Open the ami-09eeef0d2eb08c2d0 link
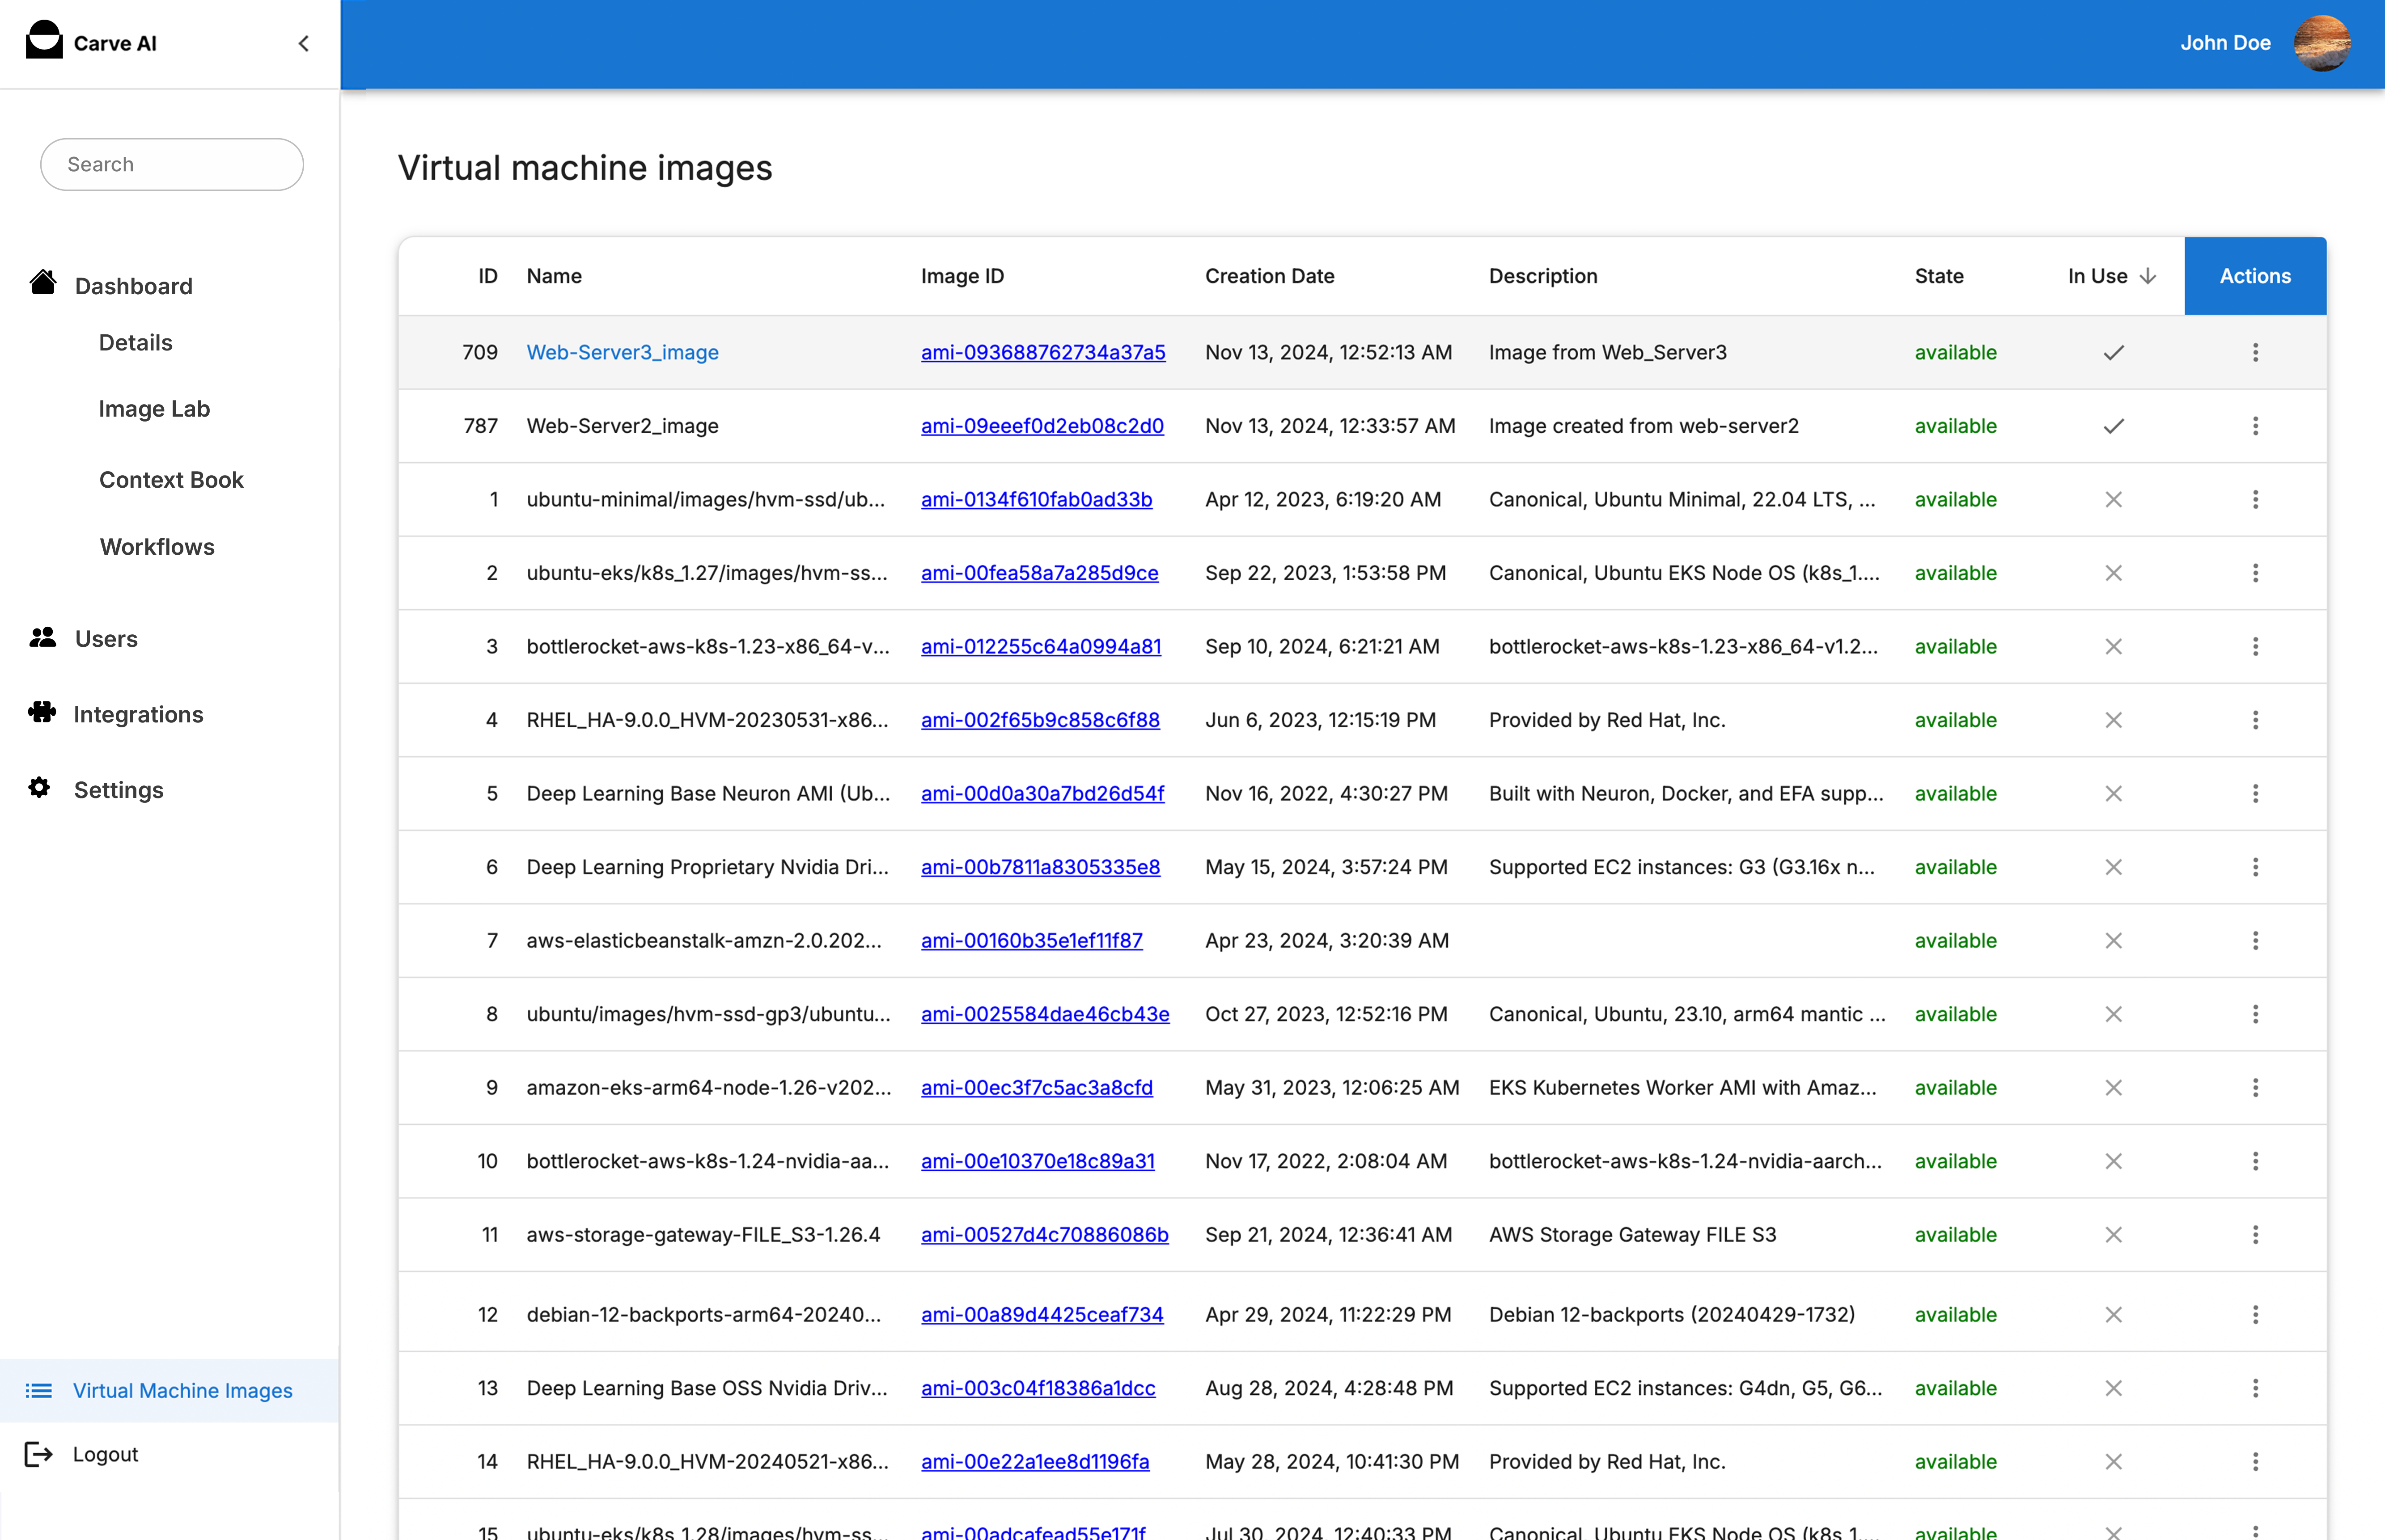Viewport: 2385px width, 1540px height. [1042, 426]
